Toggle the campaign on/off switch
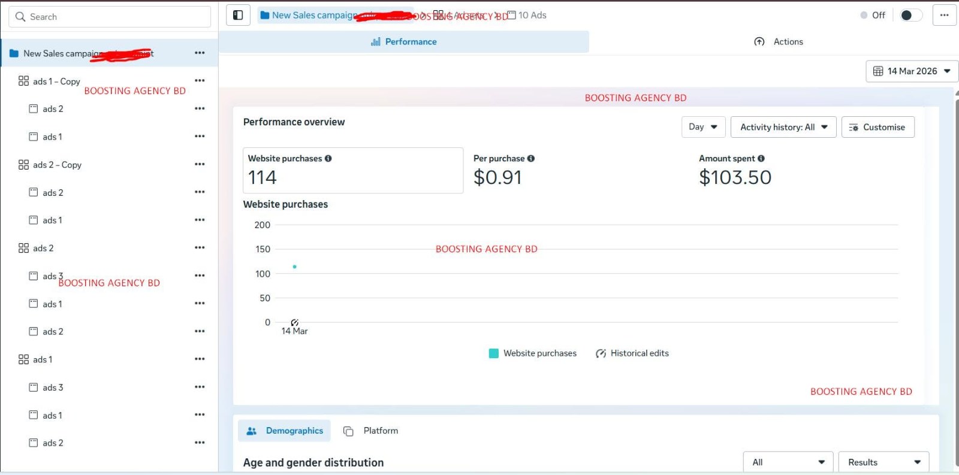This screenshot has width=959, height=475. click(x=911, y=15)
